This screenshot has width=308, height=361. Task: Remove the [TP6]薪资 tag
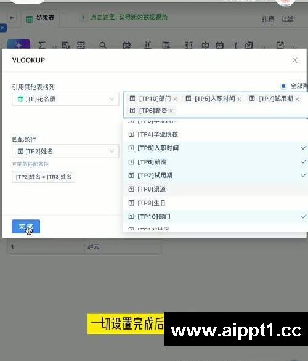[x=171, y=111]
